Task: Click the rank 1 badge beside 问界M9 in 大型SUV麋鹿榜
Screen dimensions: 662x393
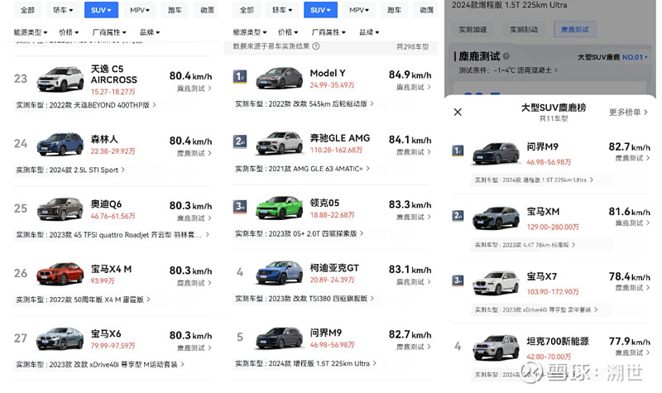Action: [458, 151]
